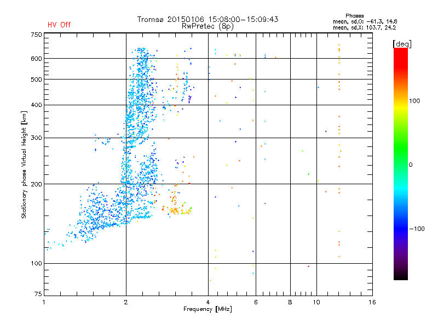Click the '10' frequency axis tick label
This screenshot has height=329, width=438.
pyautogui.click(x=316, y=302)
